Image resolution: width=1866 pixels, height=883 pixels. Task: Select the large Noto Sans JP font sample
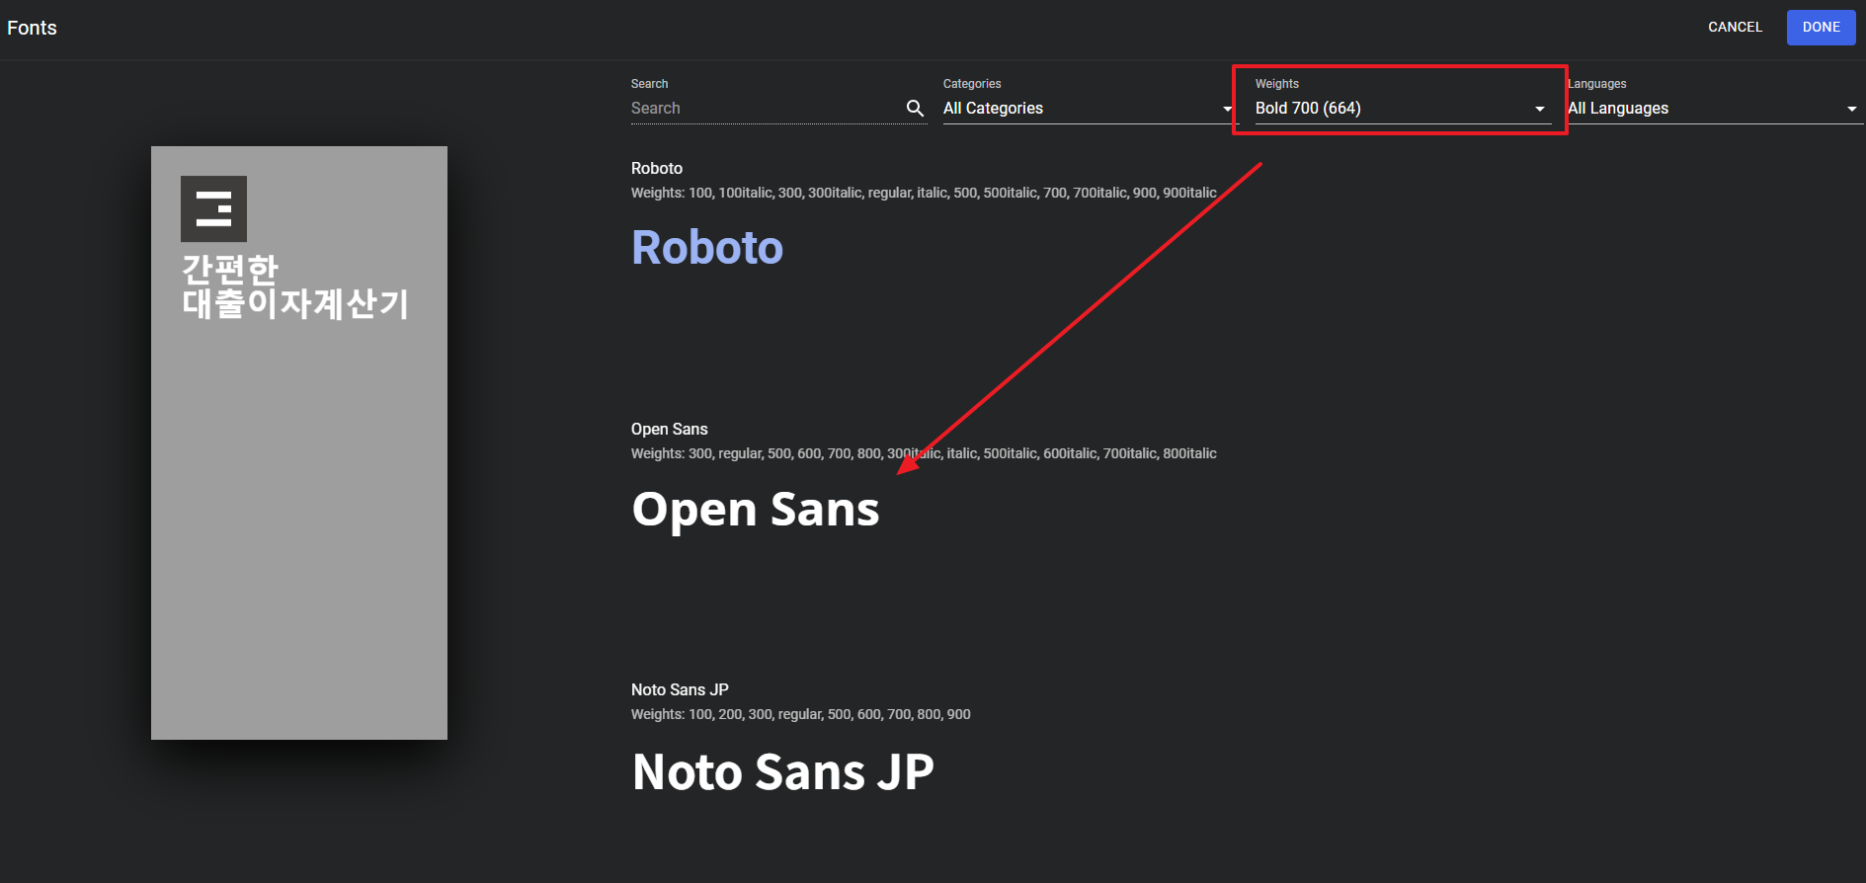point(782,771)
